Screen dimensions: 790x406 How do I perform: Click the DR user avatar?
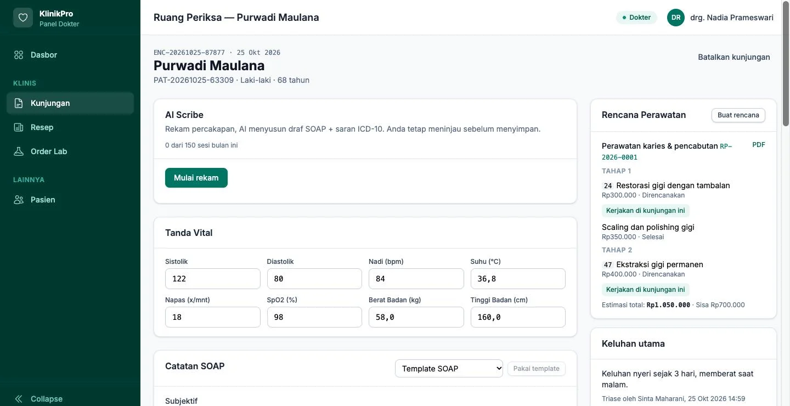(676, 18)
